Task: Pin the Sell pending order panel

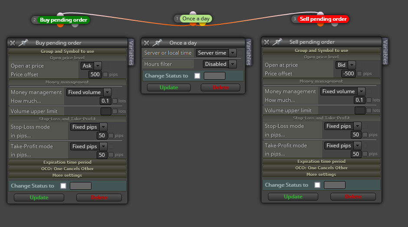Action: tap(277, 42)
